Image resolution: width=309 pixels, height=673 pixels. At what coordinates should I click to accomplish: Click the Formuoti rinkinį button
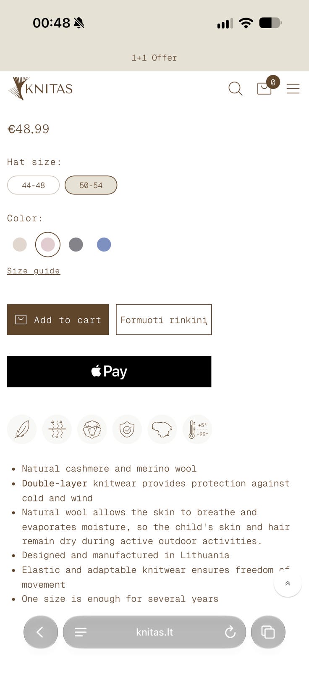pos(164,320)
